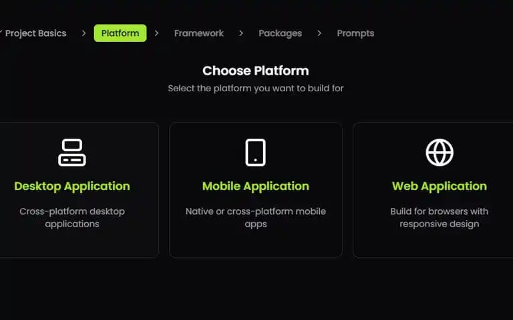Click the mobile phone icon

click(x=256, y=153)
